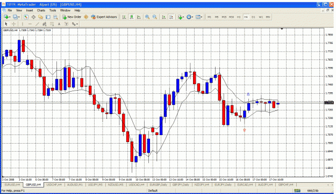
Task: Open MetaEditor yellow diamond icon
Action: coord(86,17)
